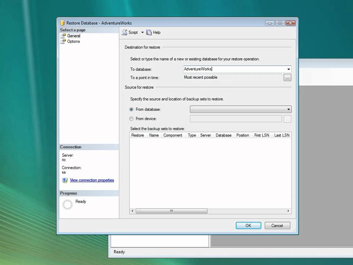The height and width of the screenshot is (265, 353).
Task: Click the Server column header
Action: point(206,135)
